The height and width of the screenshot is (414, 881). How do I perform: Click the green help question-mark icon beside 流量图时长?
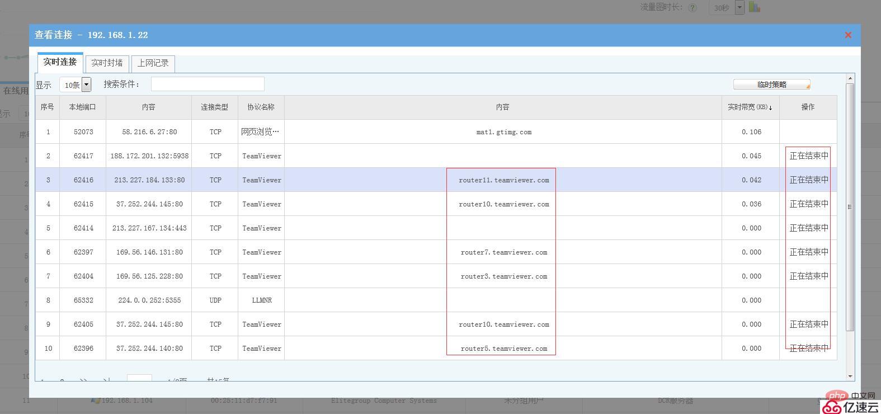(x=692, y=8)
